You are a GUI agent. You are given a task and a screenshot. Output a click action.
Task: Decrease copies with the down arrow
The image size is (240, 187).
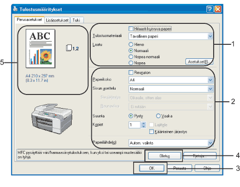[x=143, y=127]
